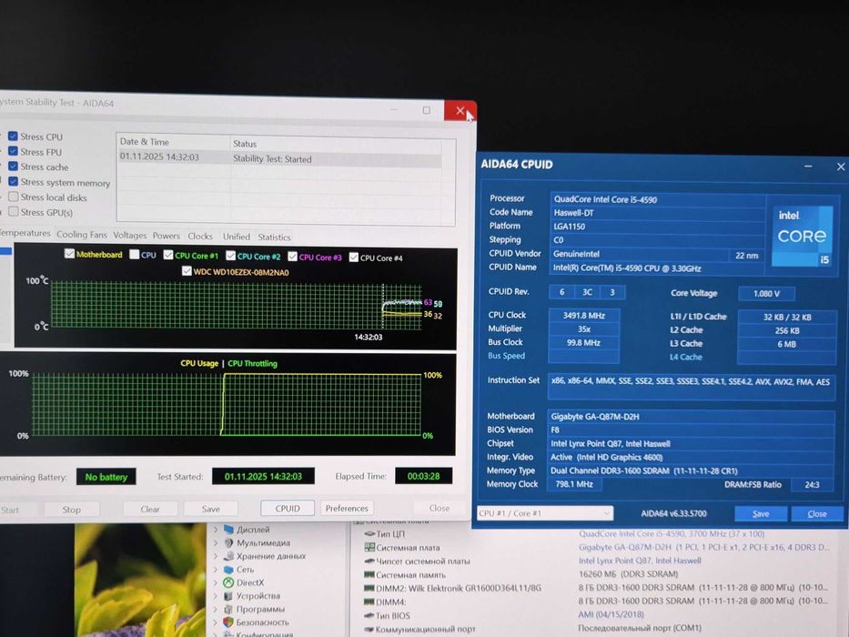Toggle CPU Core #1 graph checkbox
This screenshot has width=849, height=637.
point(168,255)
